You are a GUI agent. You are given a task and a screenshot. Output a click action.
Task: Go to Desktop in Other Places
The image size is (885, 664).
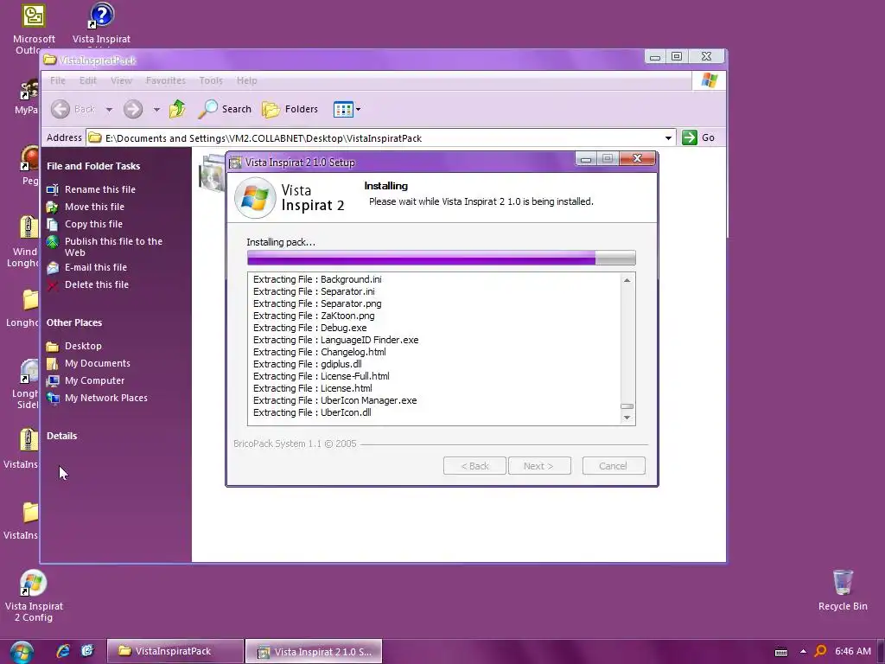[x=83, y=346]
